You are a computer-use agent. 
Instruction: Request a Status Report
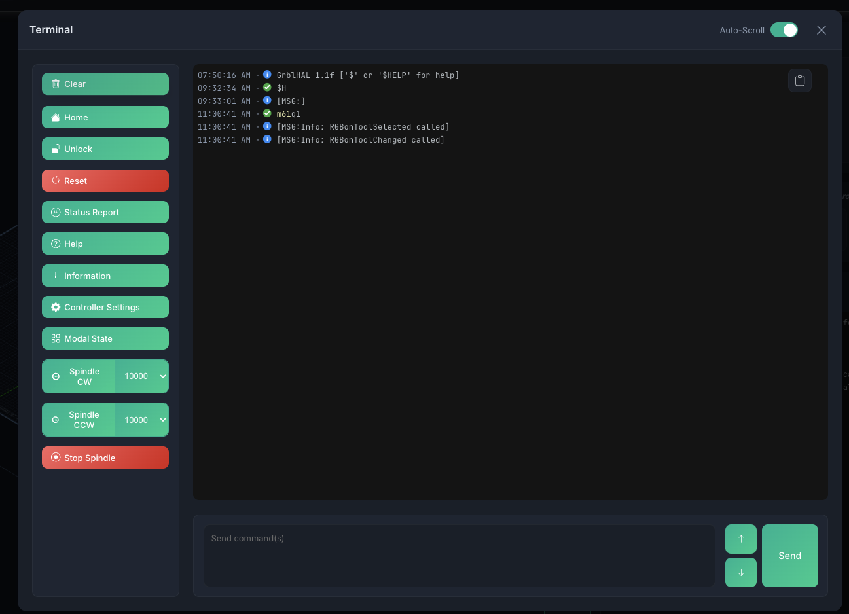(105, 212)
